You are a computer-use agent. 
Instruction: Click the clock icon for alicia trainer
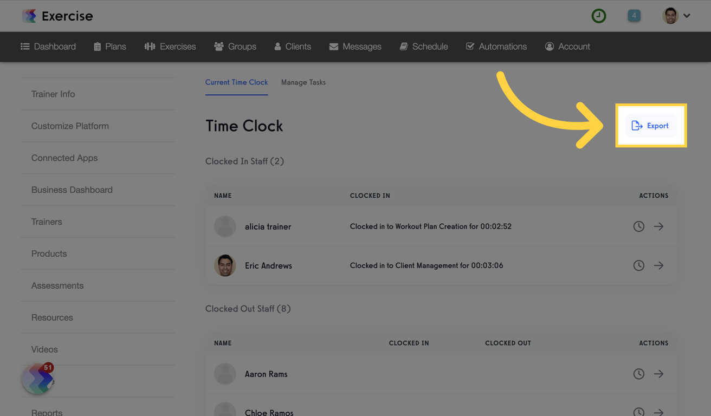639,226
